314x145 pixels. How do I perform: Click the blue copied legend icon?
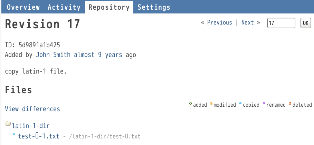pyautogui.click(x=240, y=104)
